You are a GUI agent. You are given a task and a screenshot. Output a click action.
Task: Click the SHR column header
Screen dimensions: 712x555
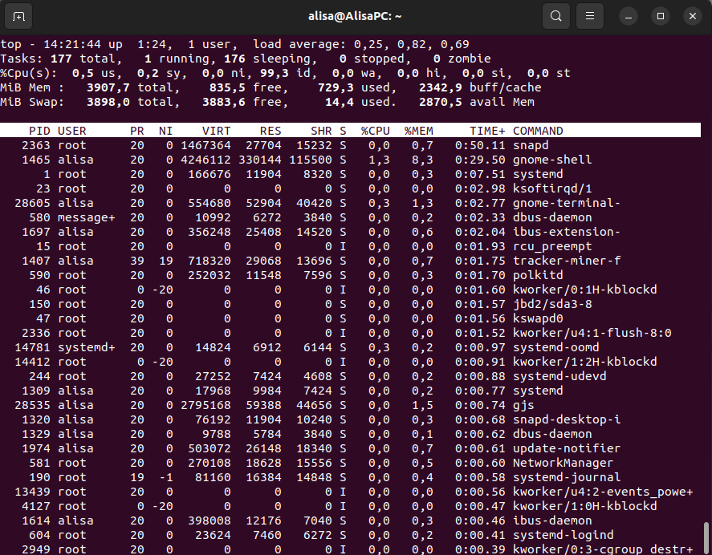(x=321, y=131)
